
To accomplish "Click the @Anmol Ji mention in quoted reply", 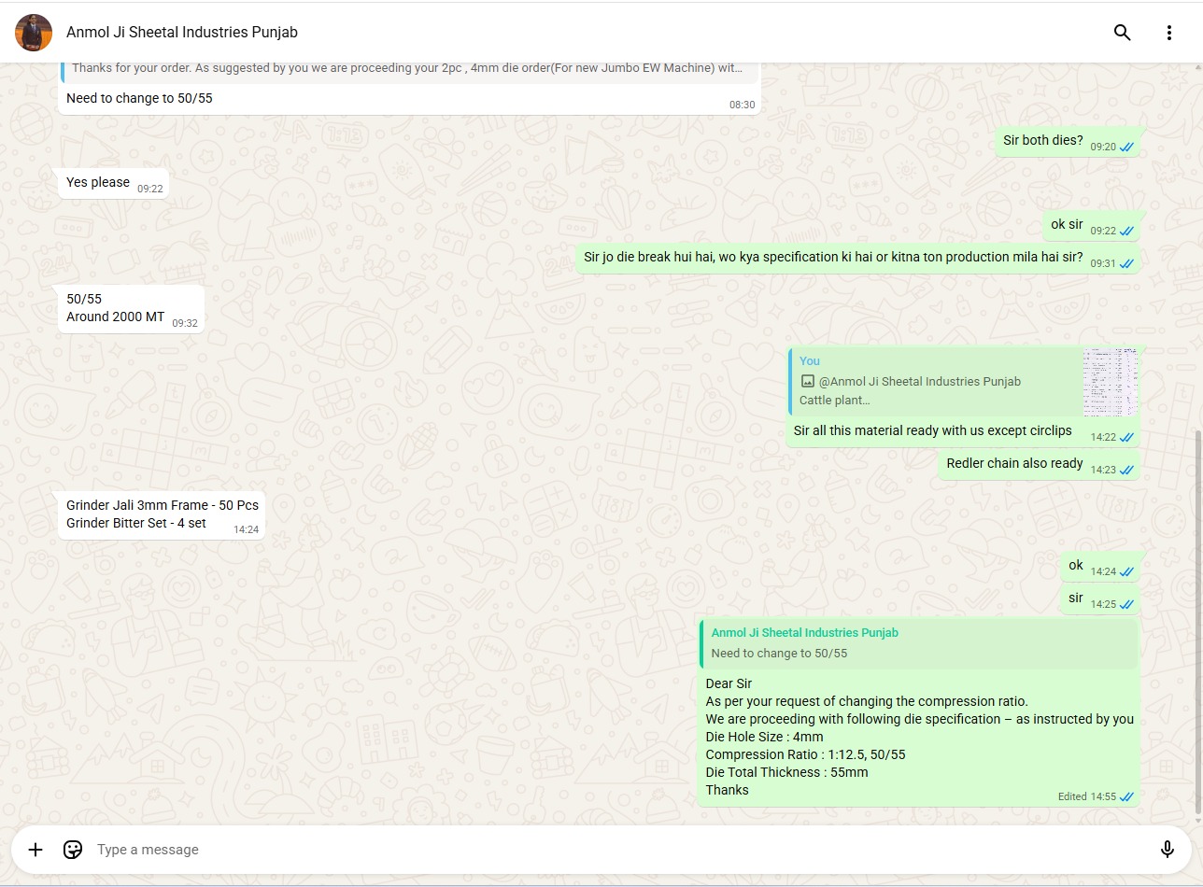I will point(919,381).
